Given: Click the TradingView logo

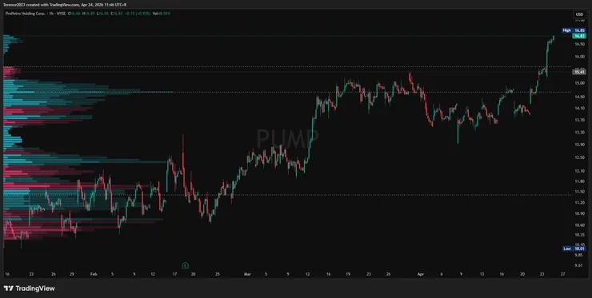Looking at the screenshot, I should [x=30, y=288].
